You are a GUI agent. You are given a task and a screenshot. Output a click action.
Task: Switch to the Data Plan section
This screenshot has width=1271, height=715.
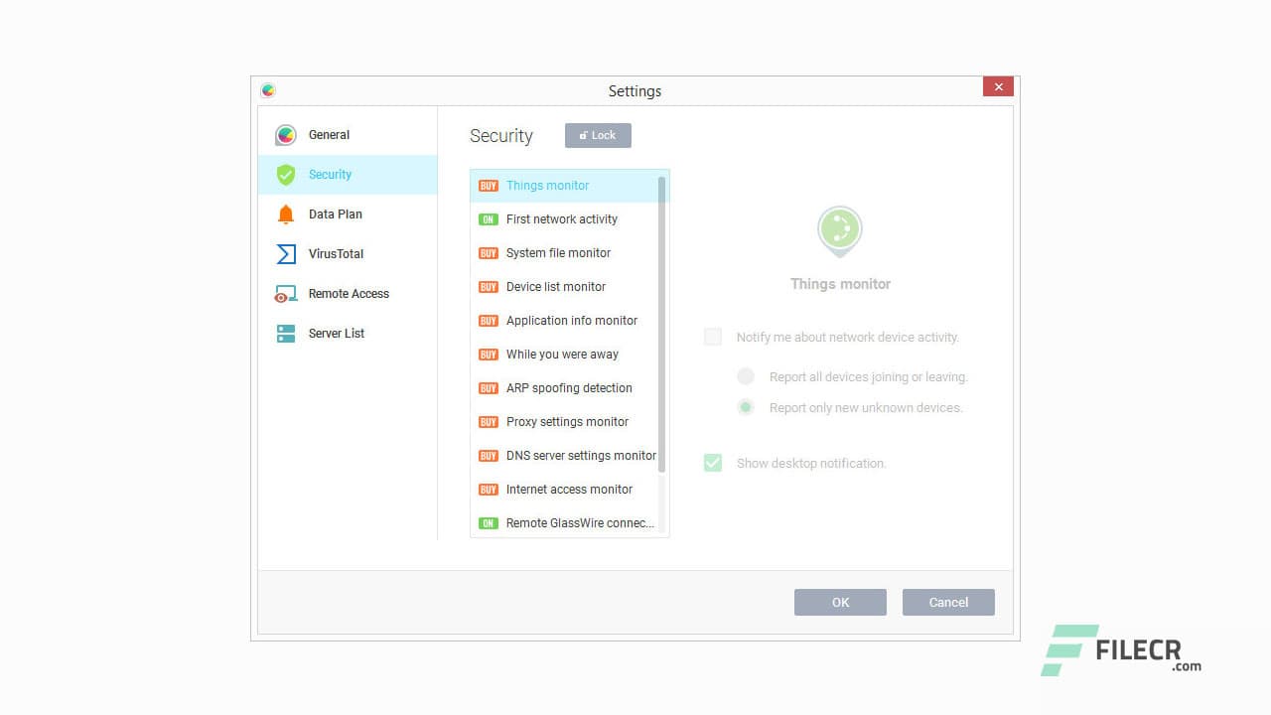pyautogui.click(x=335, y=214)
